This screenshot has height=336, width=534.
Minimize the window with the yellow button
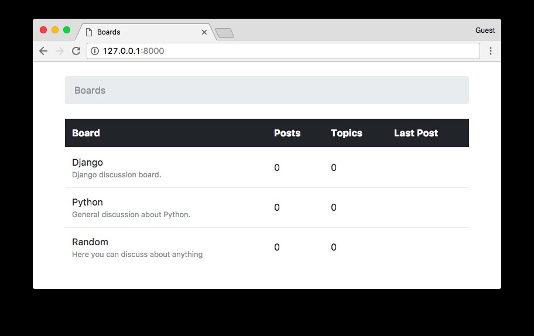(55, 30)
